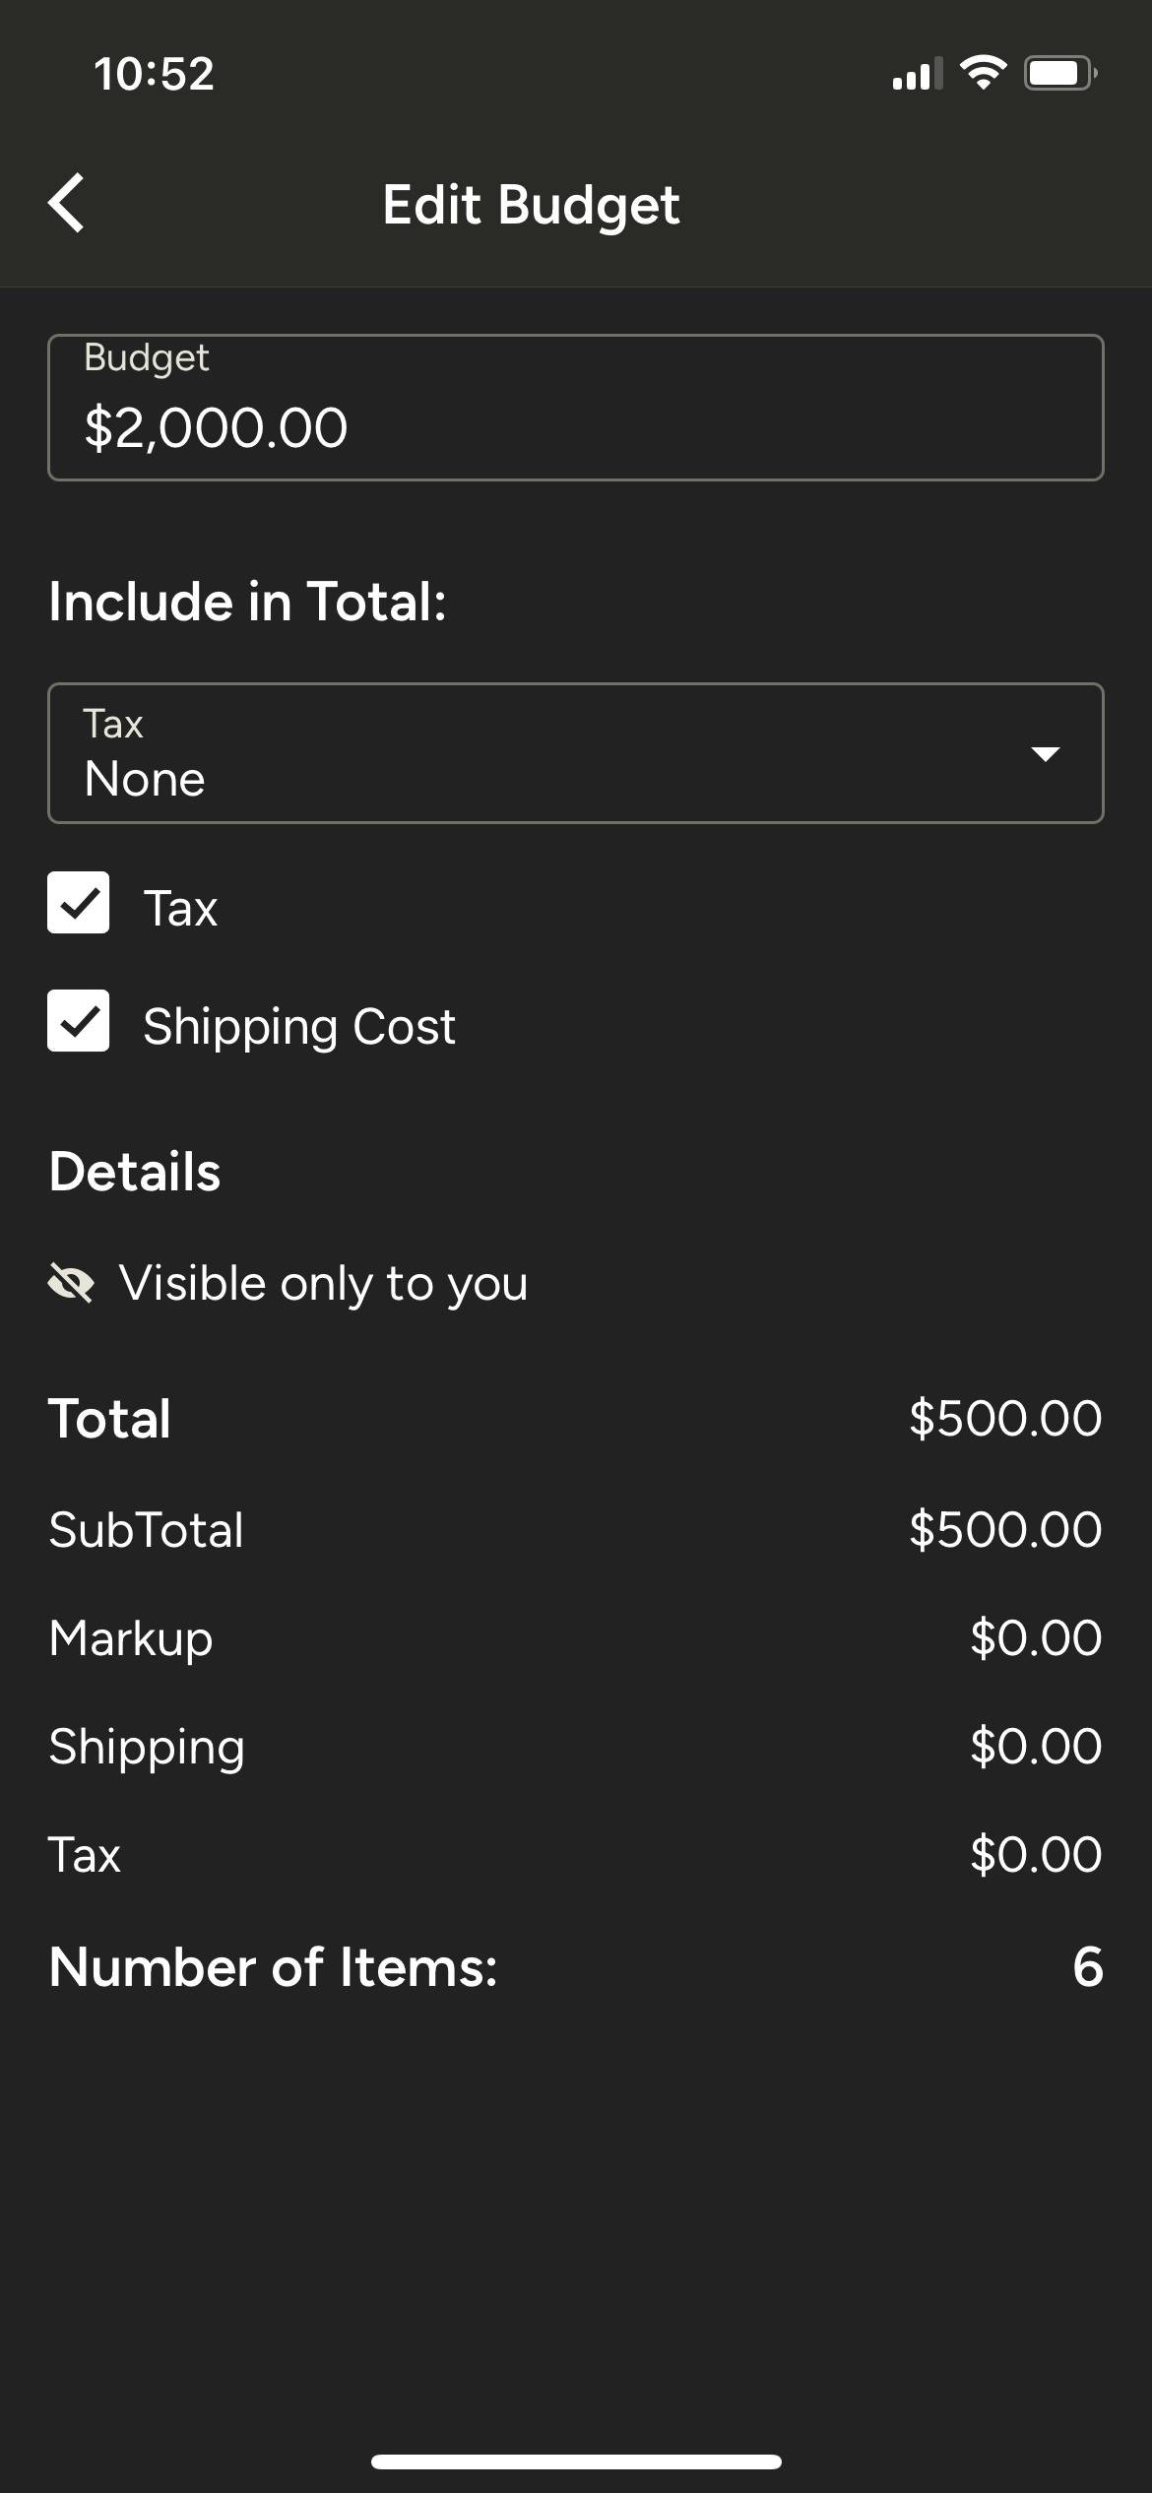Tap the cellular signal bars icon
The width and height of the screenshot is (1152, 2493).
tap(917, 74)
